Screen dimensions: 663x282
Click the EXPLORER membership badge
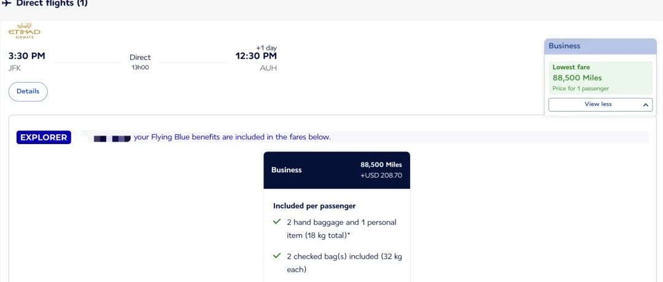[x=44, y=137]
